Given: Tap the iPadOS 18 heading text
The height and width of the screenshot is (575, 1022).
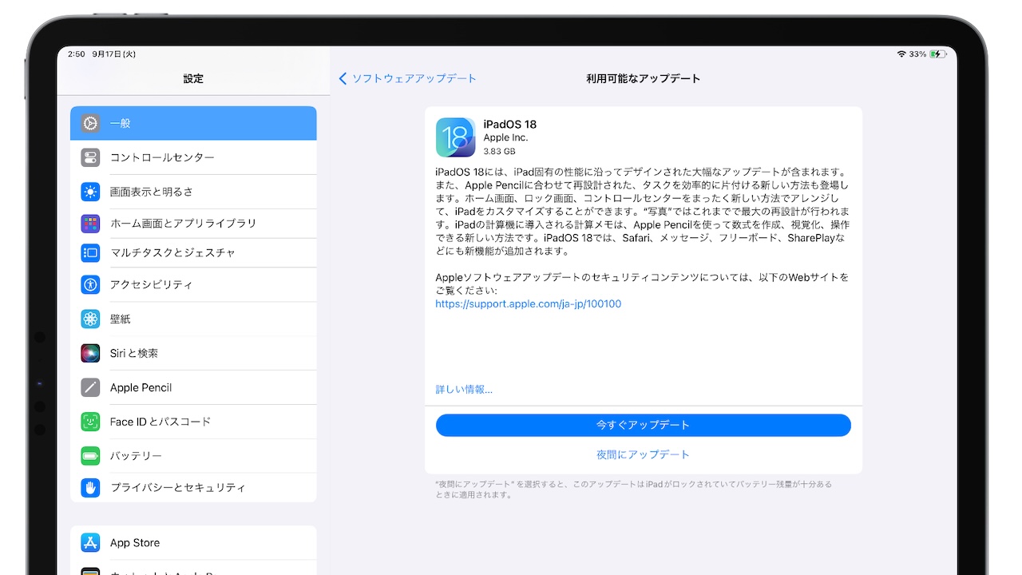Looking at the screenshot, I should coord(510,125).
